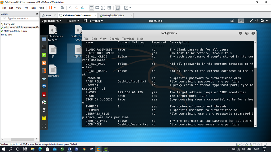This screenshot has width=271, height=152.
Task: Select the ip file on desktop
Action: 53,51
